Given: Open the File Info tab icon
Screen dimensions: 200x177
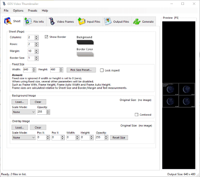Looking at the screenshot, I should click(x=28, y=21).
